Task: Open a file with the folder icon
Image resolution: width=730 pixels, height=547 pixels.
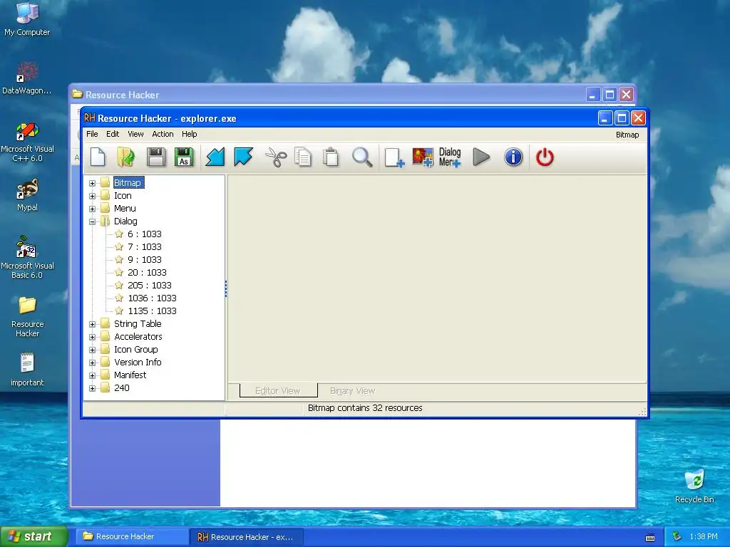Action: (125, 157)
